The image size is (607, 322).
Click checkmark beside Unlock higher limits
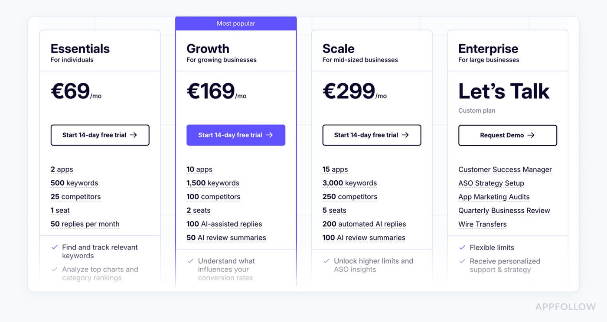click(326, 261)
